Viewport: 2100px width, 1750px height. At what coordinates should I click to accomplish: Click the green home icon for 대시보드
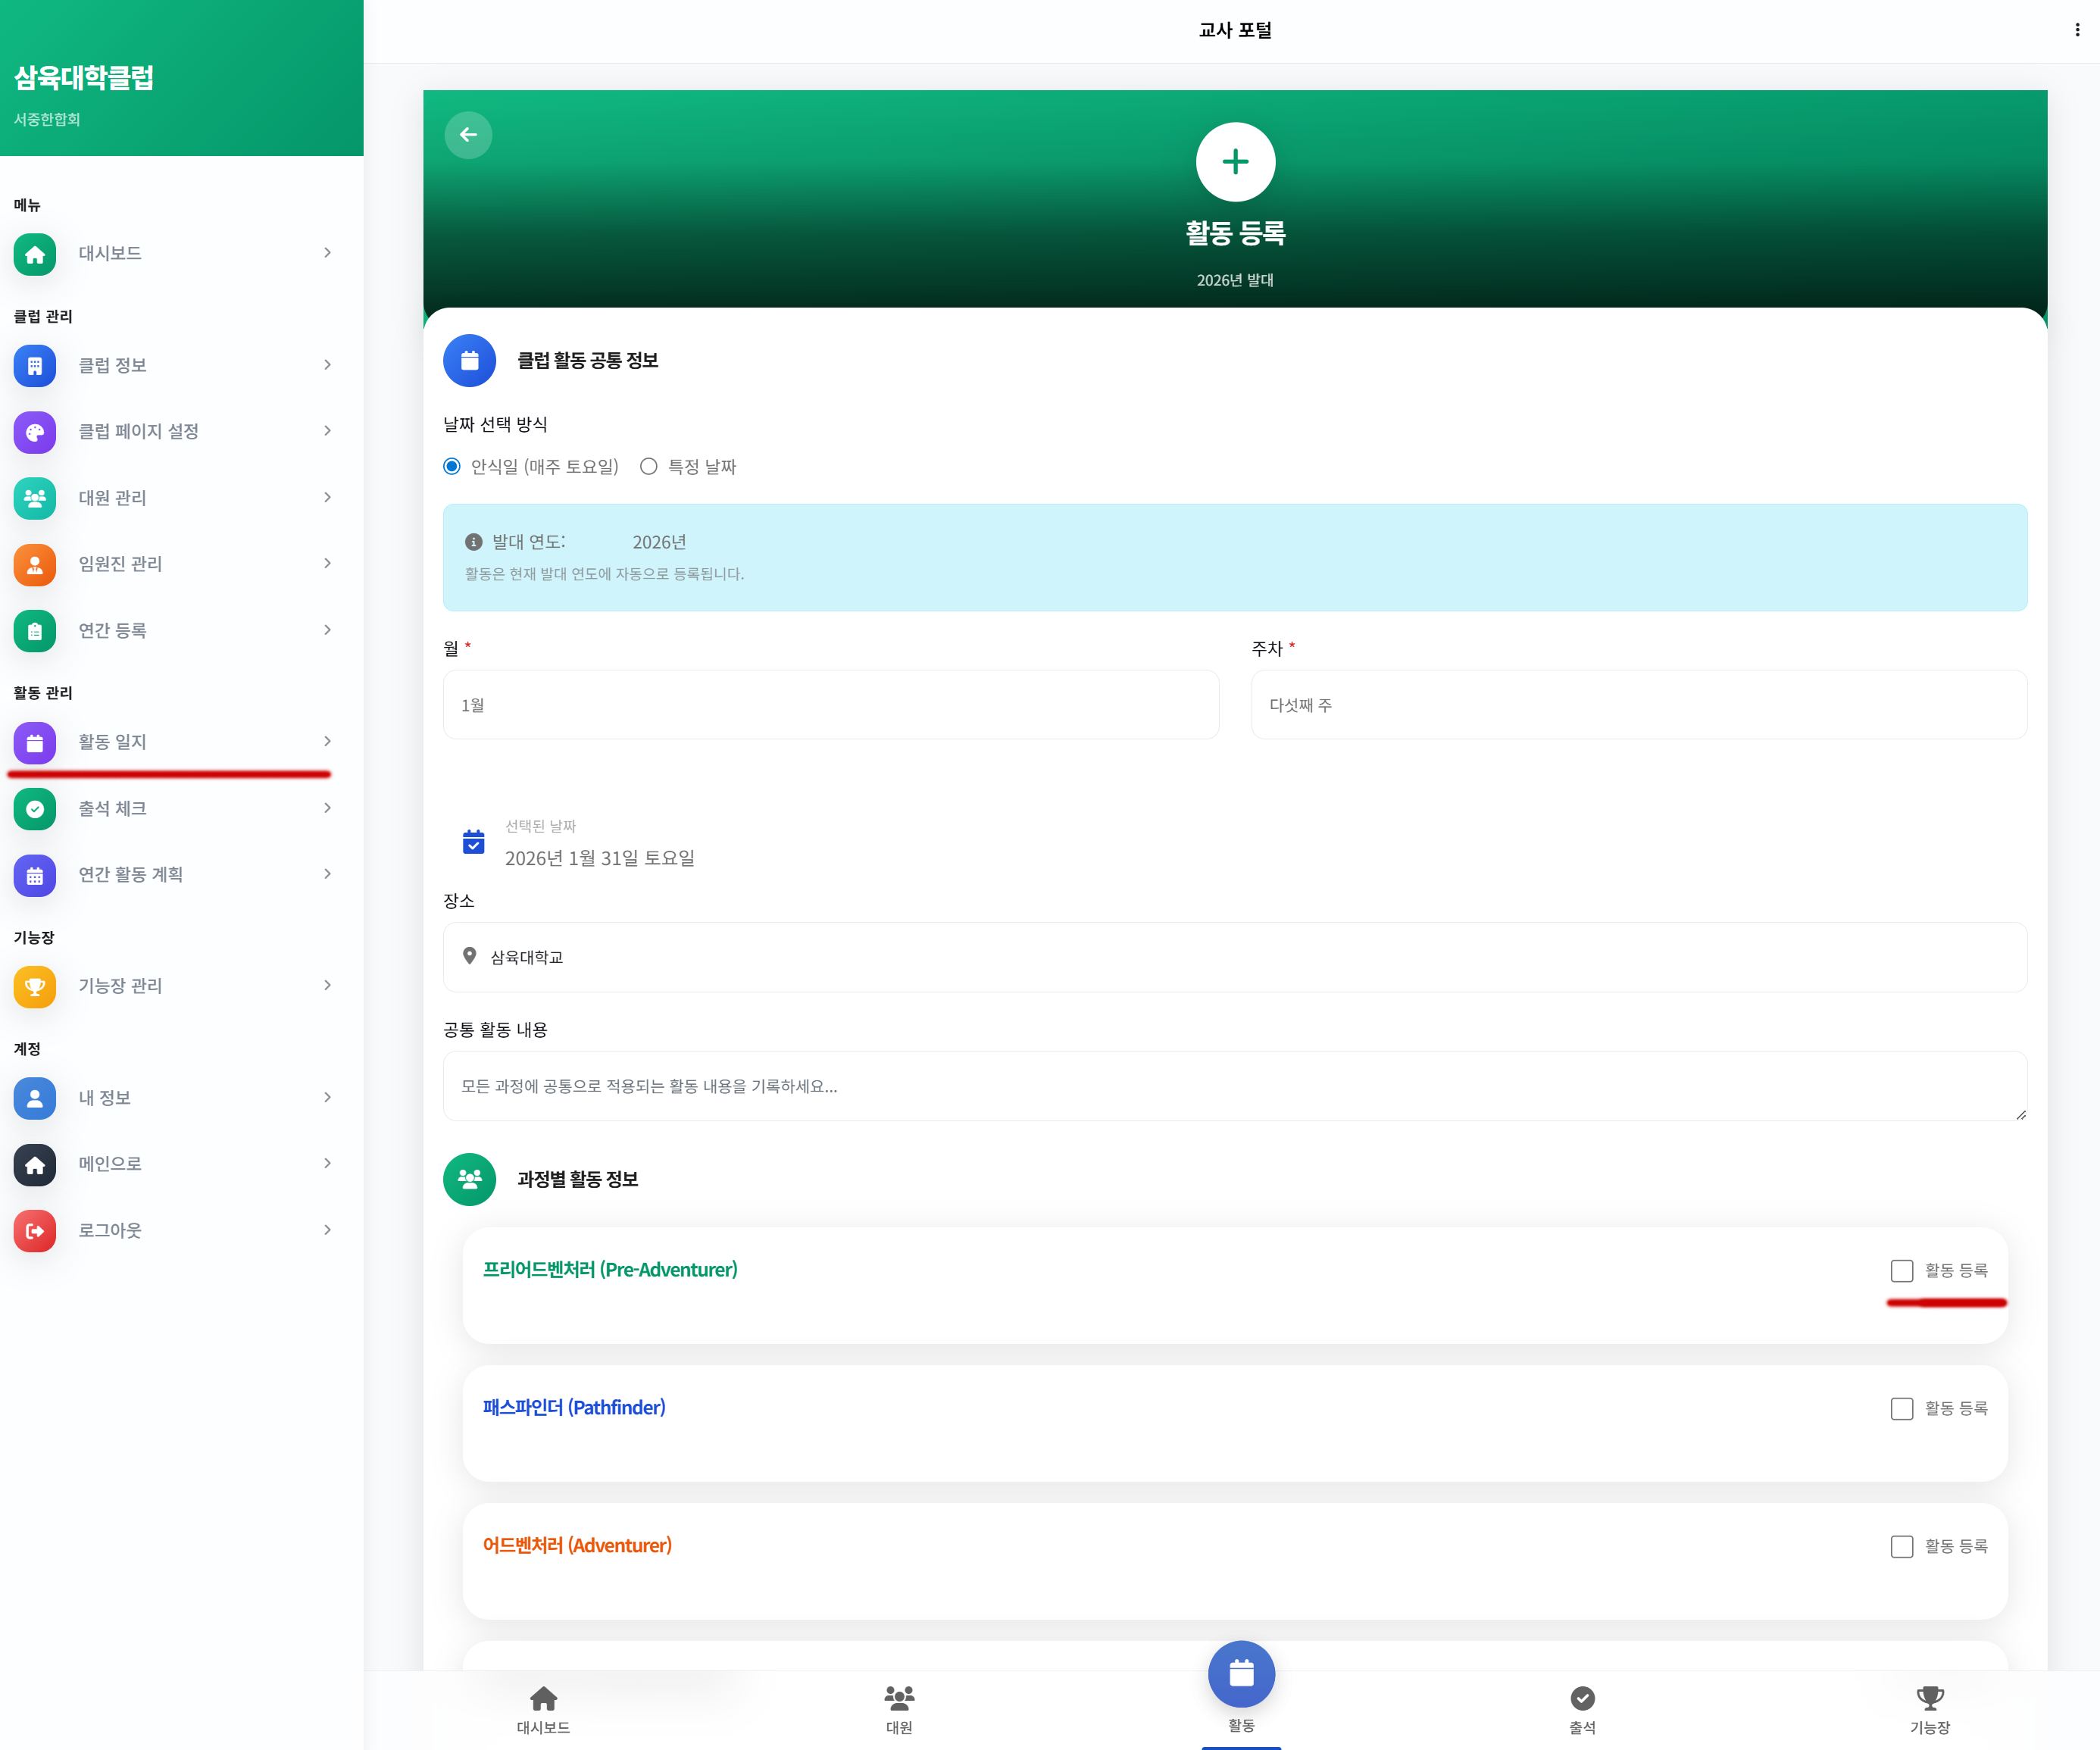pyautogui.click(x=35, y=254)
